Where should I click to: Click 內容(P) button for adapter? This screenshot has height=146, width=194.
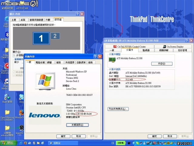point(162,64)
